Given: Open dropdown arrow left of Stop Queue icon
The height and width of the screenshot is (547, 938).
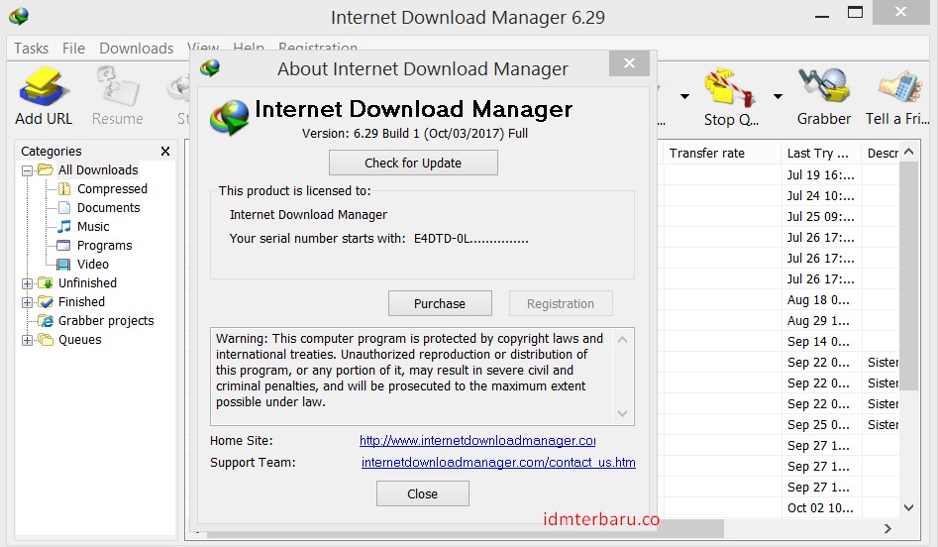Looking at the screenshot, I should point(685,96).
